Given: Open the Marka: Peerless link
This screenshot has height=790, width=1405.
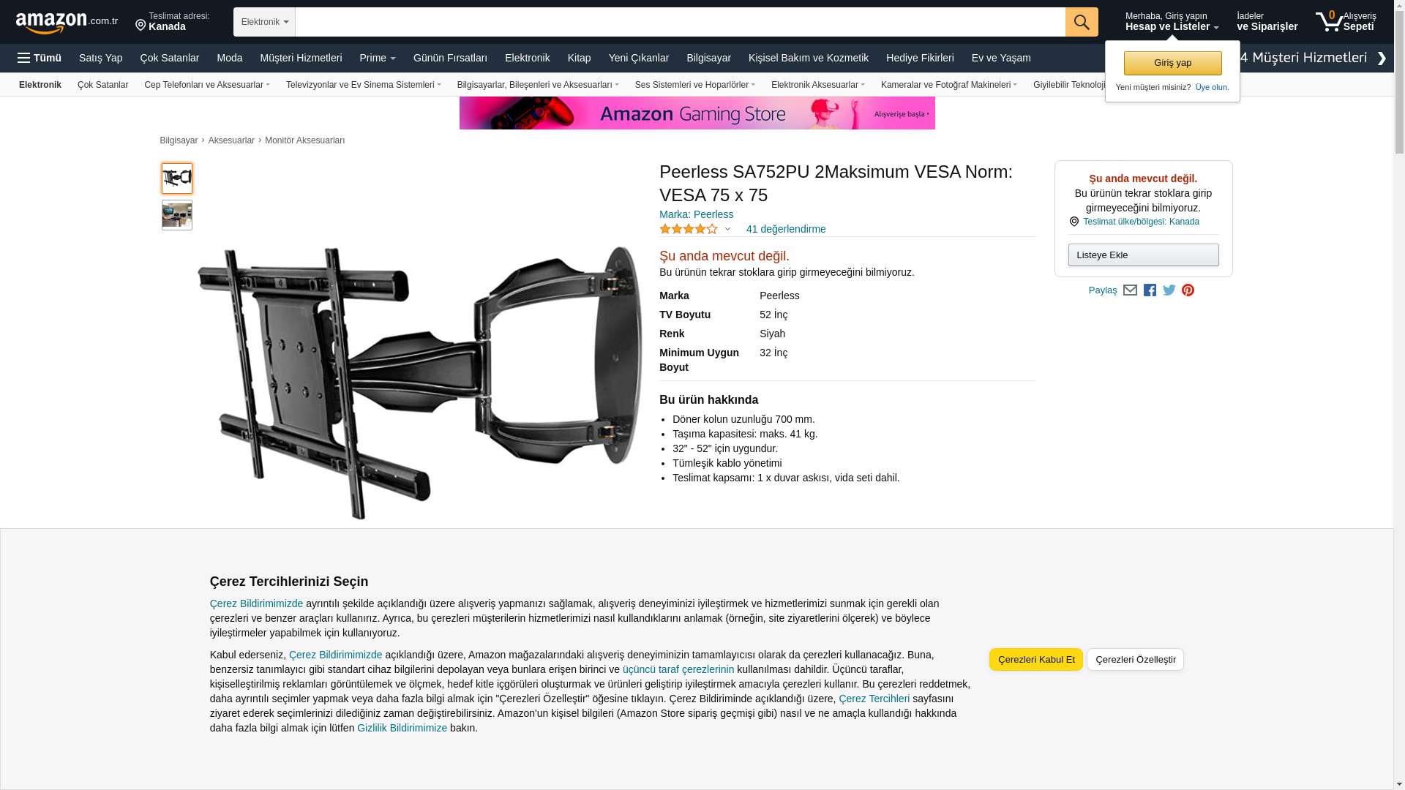Looking at the screenshot, I should [696, 215].
